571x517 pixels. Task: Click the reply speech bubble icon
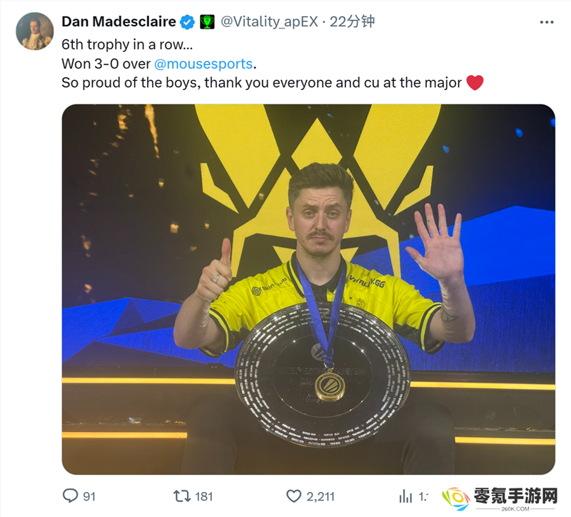click(70, 496)
